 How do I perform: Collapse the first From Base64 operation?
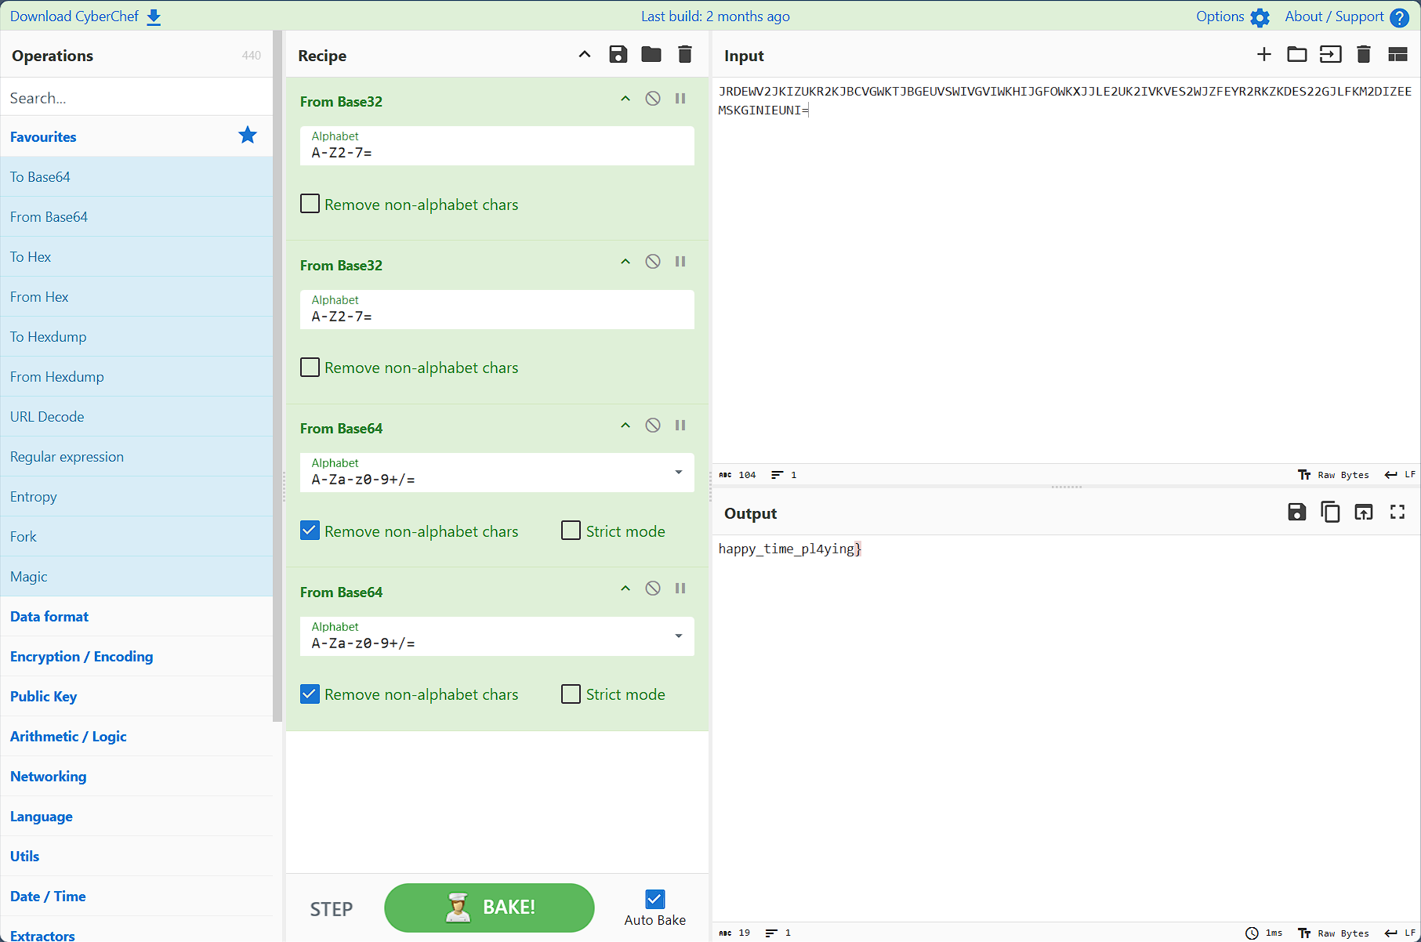[x=625, y=426]
